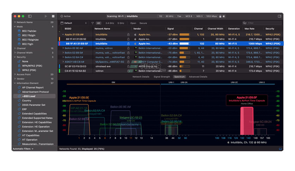This screenshot has height=171, width=295.
Task: Open the Advanced Details tab
Action: pos(198,77)
